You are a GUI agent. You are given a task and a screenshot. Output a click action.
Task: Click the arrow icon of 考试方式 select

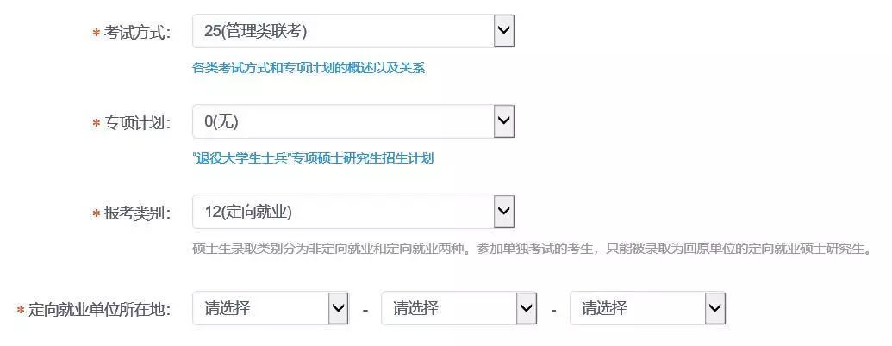click(504, 32)
